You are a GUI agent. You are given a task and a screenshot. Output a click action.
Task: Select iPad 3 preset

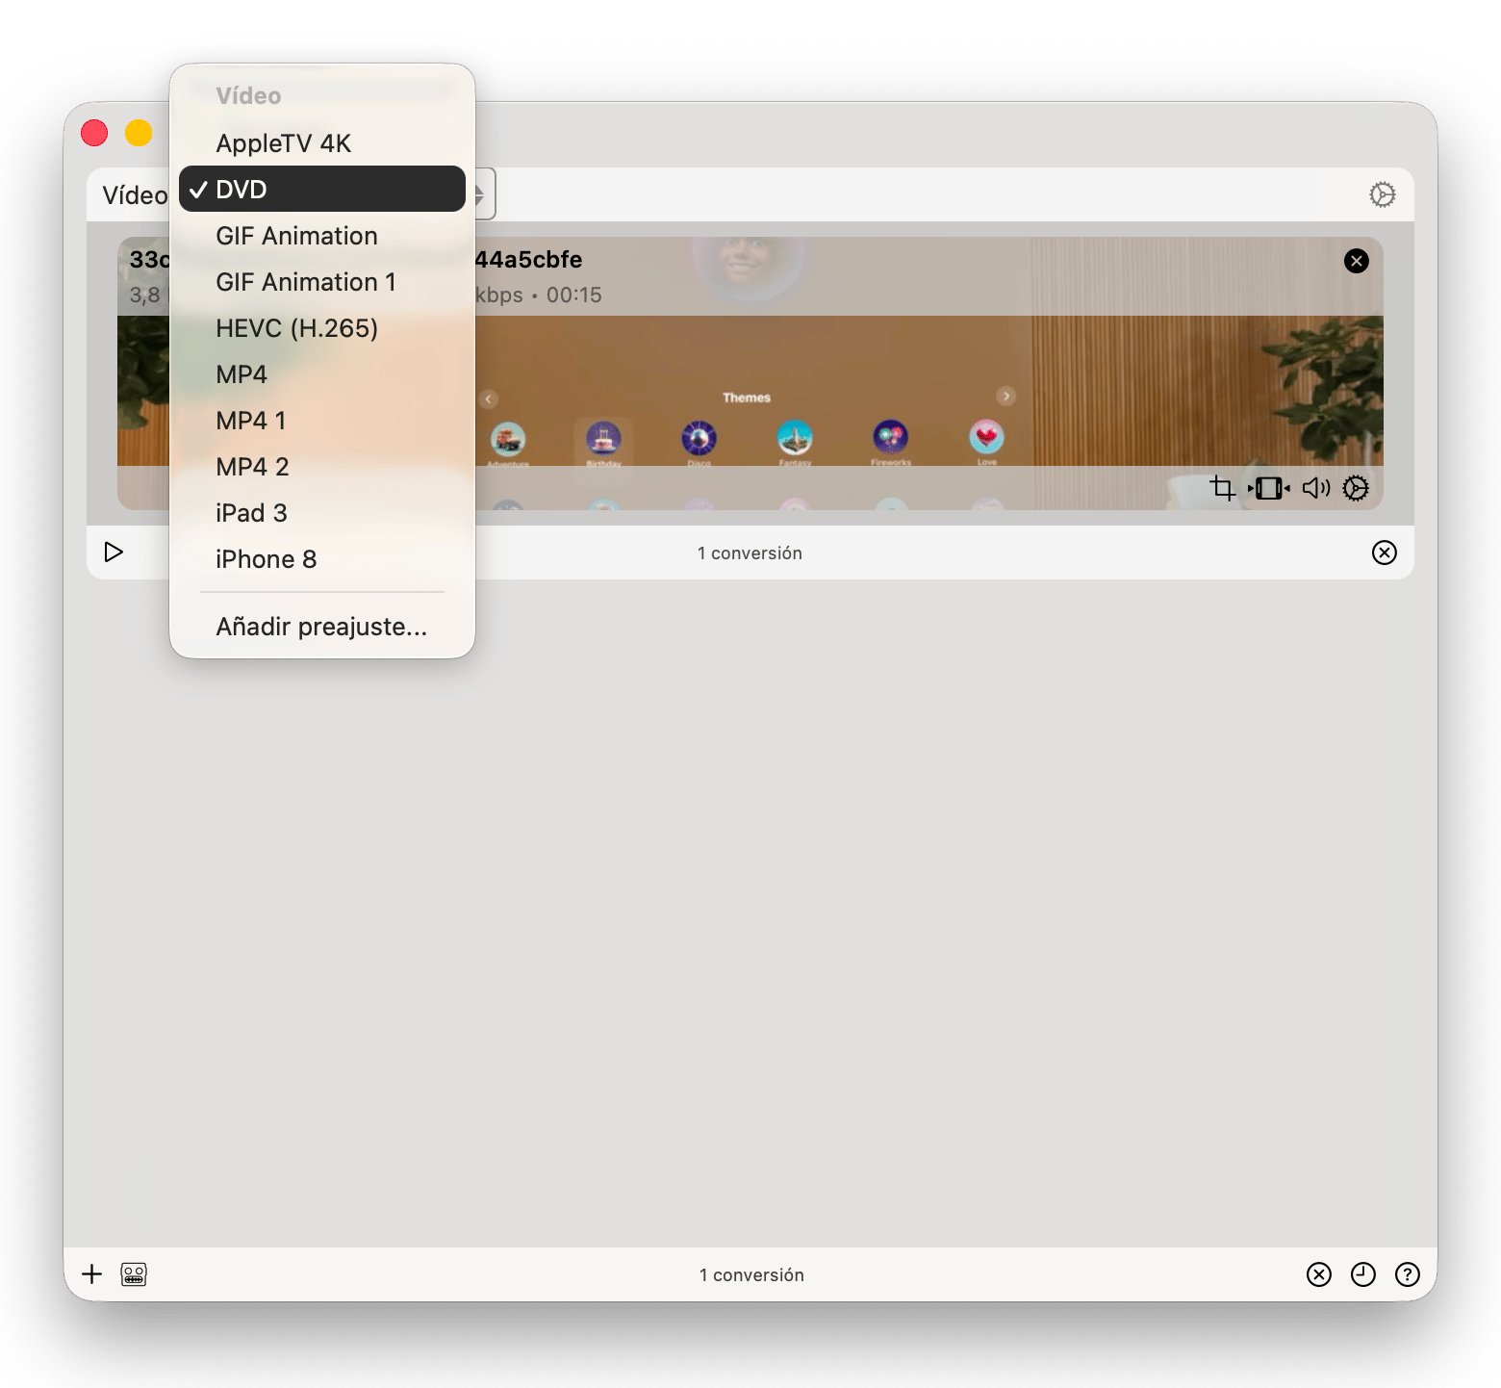[x=321, y=513]
